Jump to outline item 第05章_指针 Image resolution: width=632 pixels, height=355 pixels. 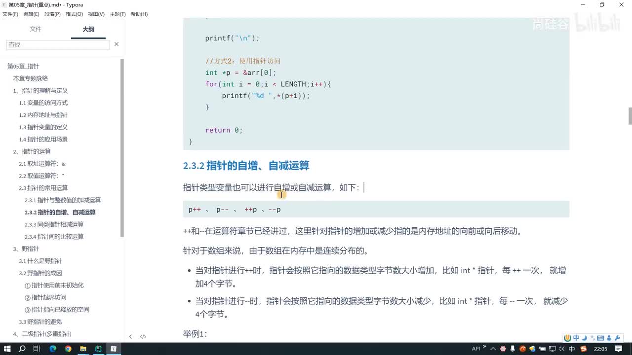click(23, 66)
